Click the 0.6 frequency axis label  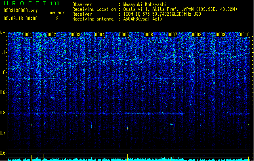[x=3, y=153]
